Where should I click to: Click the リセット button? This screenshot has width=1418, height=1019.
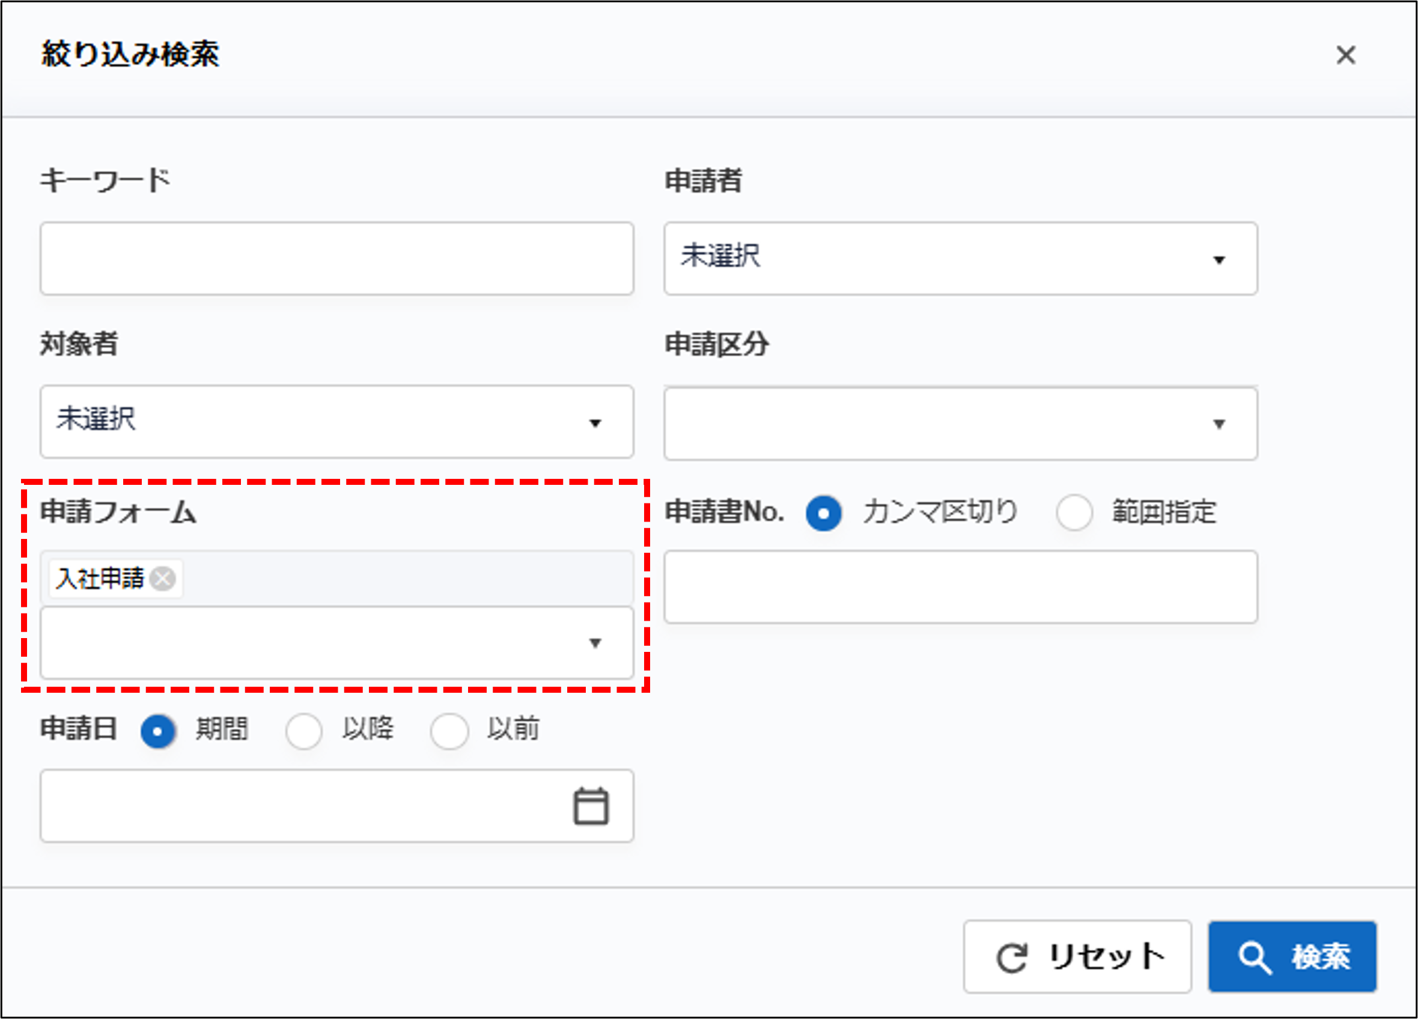[x=1077, y=957]
